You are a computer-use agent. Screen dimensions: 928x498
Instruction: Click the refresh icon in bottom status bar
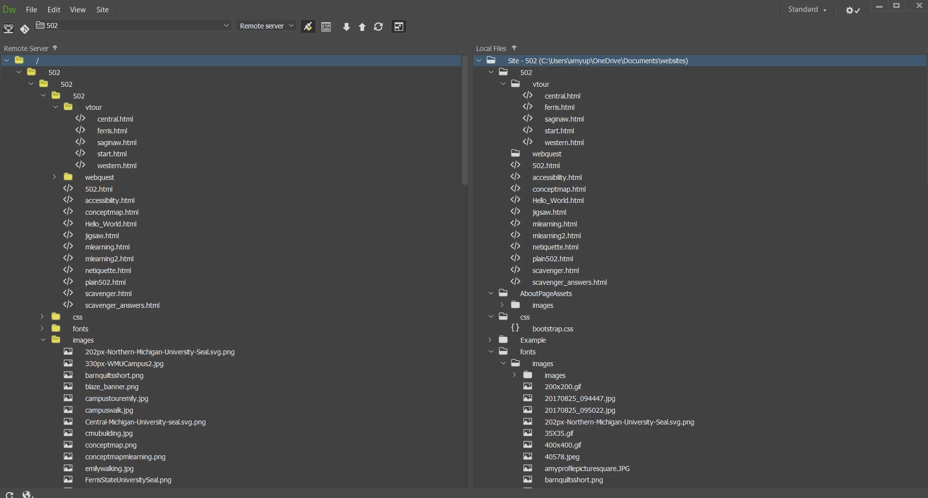[9, 495]
